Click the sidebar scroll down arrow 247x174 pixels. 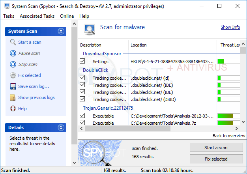pyautogui.click(x=74, y=163)
